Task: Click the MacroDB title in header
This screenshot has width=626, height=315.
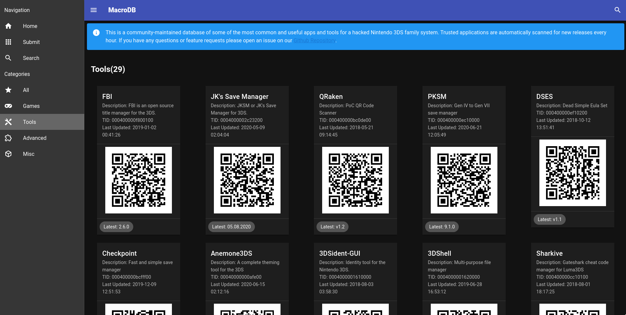Action: [122, 10]
